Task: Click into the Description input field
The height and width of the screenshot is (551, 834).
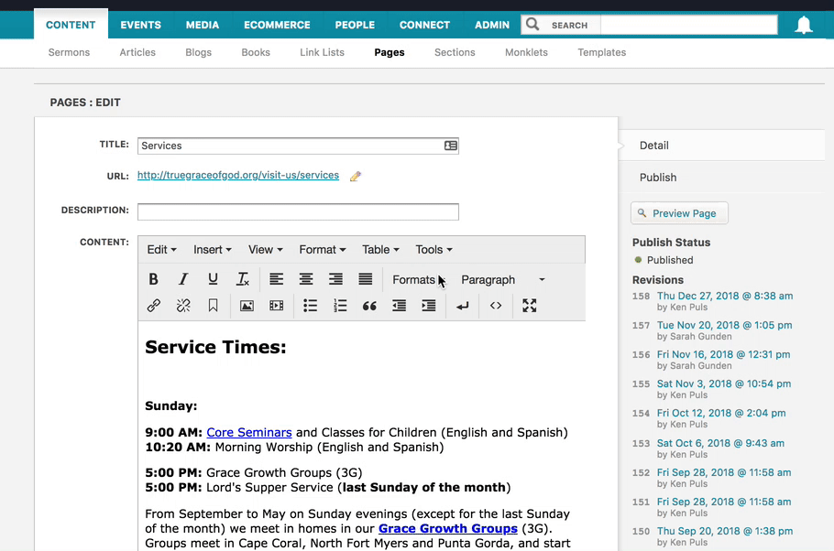Action: point(298,211)
